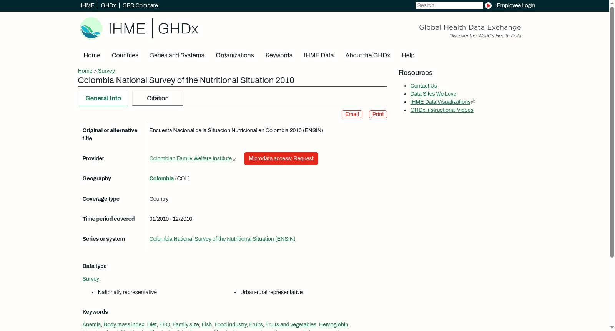Click the Survey breadcrumb link
Viewport: 615px width, 331px height.
[x=106, y=71]
